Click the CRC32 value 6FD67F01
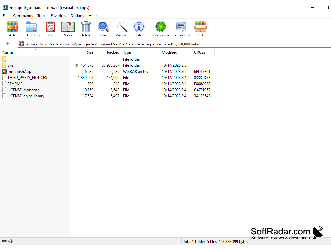331x248 pixels. [202, 72]
